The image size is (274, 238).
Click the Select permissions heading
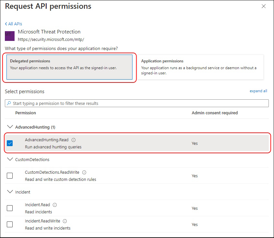(x=25, y=92)
